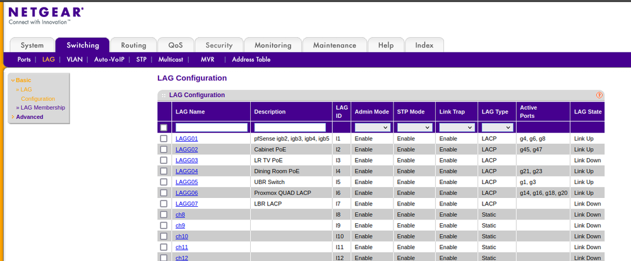Open the Help tab

(386, 45)
